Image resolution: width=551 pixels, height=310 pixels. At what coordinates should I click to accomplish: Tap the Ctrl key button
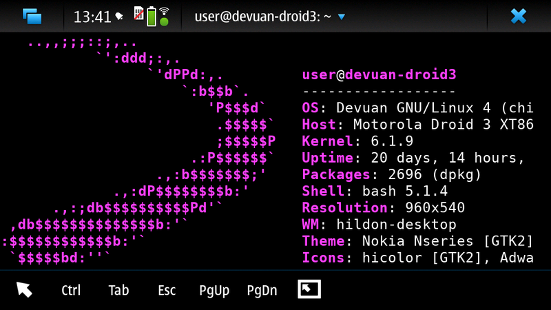pos(71,290)
